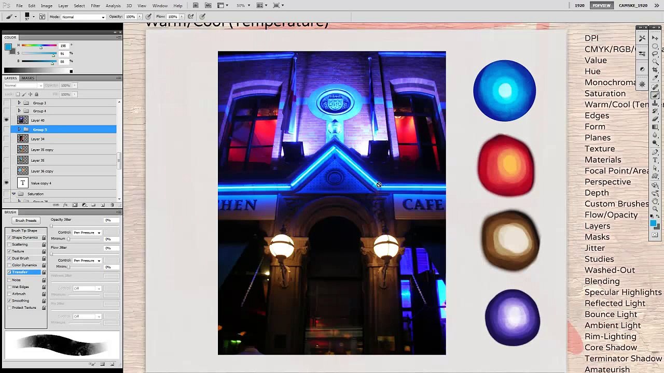Open the Filter menu
Screen dimensions: 664x373
(x=95, y=5)
